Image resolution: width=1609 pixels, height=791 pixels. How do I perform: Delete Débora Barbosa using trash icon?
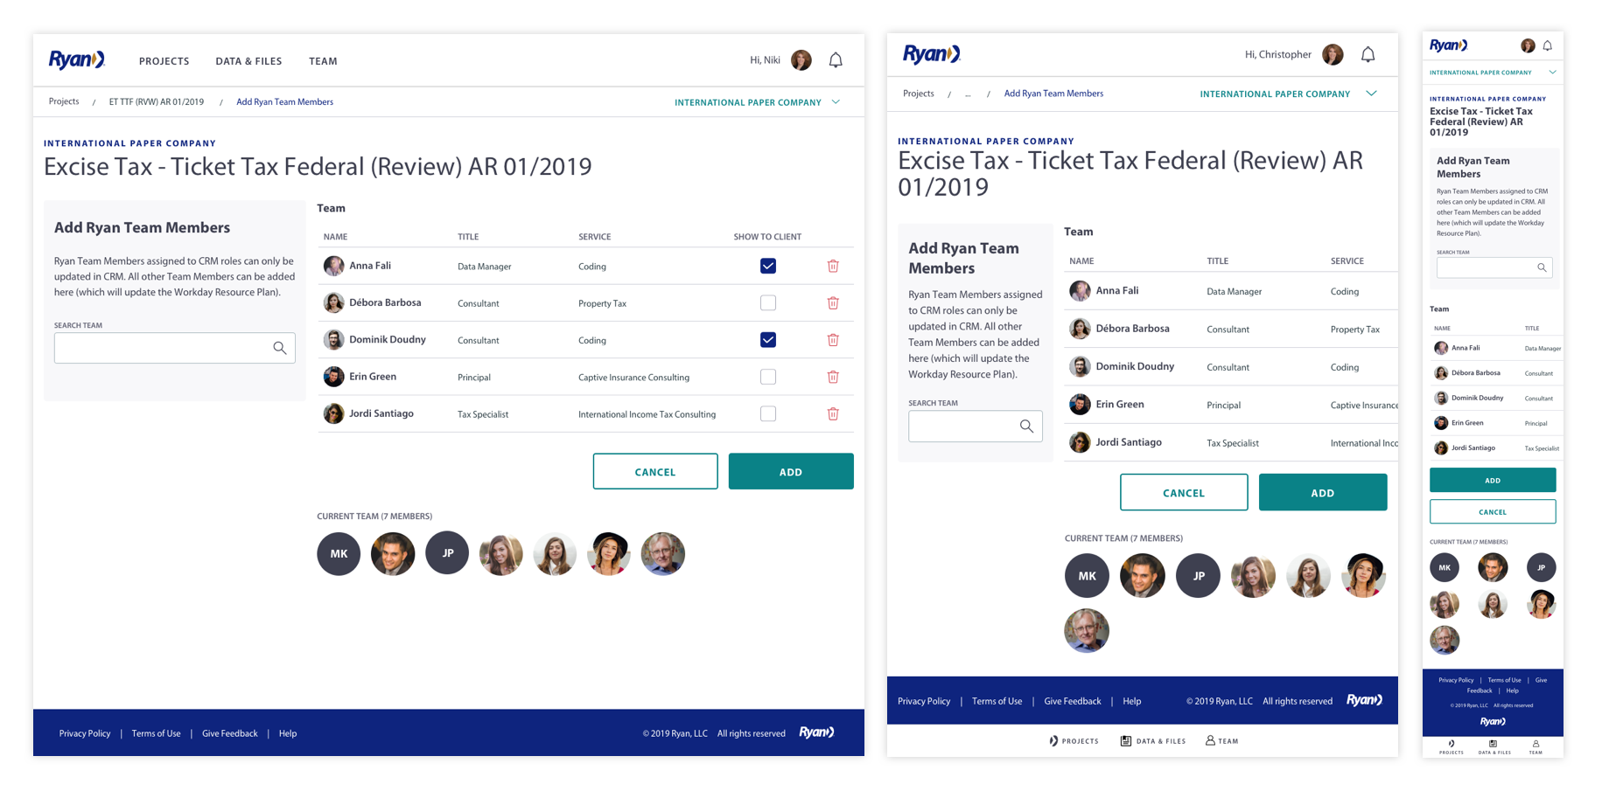833,303
